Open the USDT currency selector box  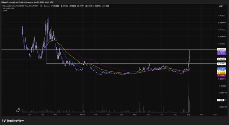coord(221,6)
